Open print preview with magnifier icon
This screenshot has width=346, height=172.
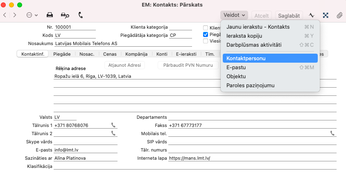(x=65, y=15)
